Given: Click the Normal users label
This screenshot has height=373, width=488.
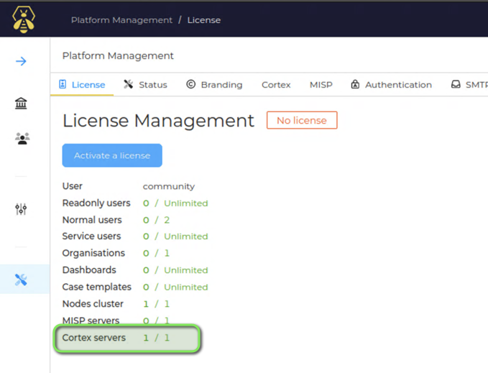Looking at the screenshot, I should [x=92, y=220].
